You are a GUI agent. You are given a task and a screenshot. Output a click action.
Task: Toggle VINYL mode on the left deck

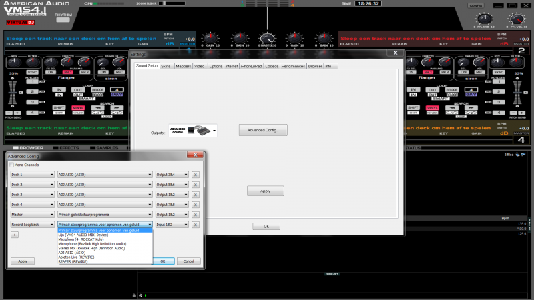click(x=78, y=108)
